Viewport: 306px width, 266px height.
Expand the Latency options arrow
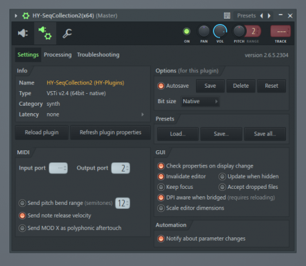pyautogui.click(x=143, y=114)
